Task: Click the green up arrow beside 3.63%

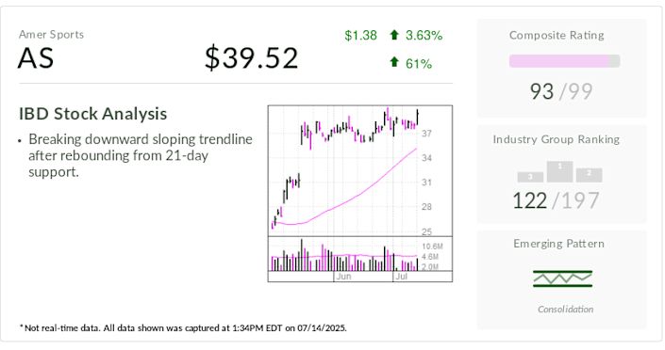Action: pos(394,35)
